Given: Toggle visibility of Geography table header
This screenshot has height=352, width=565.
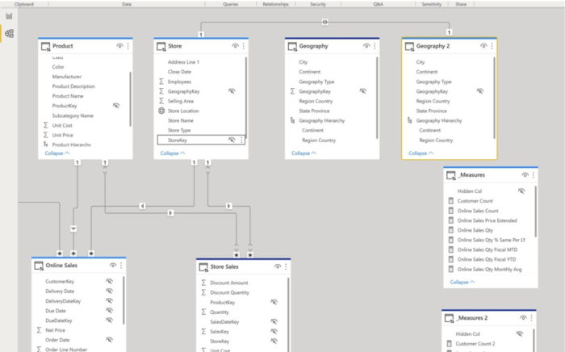Looking at the screenshot, I should 366,46.
